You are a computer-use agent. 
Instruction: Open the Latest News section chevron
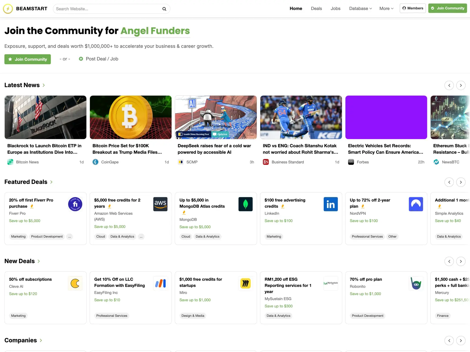(44, 85)
